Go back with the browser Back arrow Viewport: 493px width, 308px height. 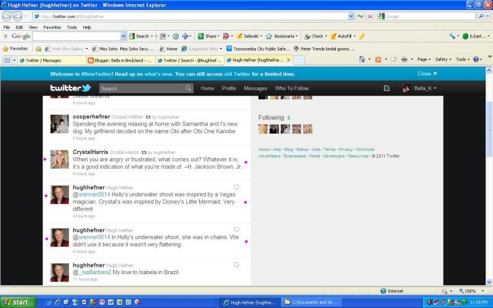6,16
